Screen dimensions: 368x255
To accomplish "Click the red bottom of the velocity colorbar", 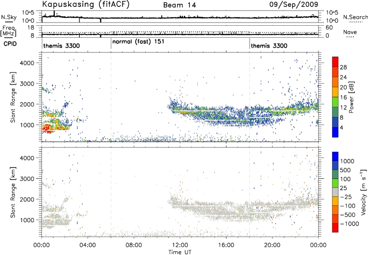I will click(x=335, y=228).
